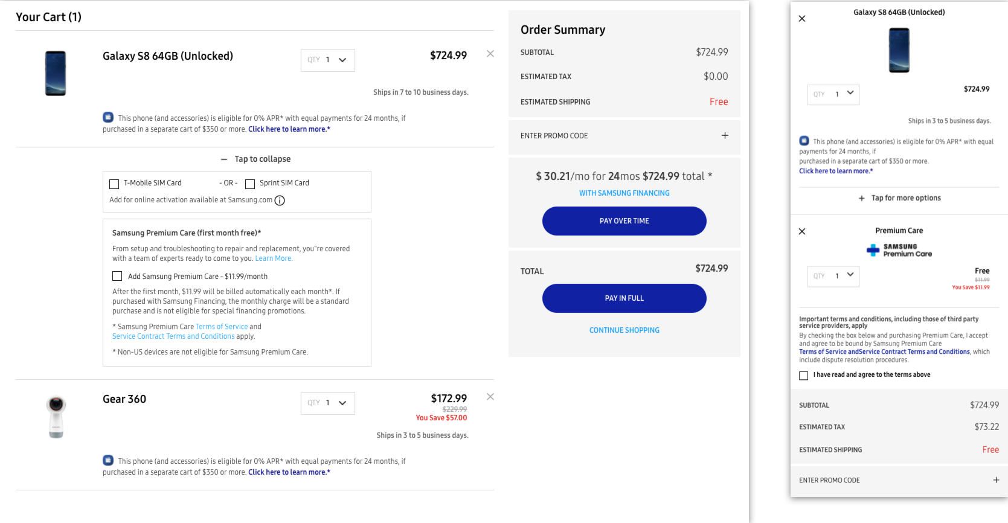Check the Sprint SIM Card box

(250, 184)
